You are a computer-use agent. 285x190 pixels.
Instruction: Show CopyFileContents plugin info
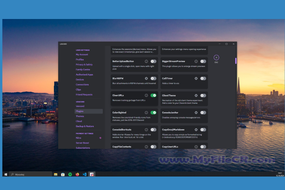pyautogui.click(x=146, y=147)
